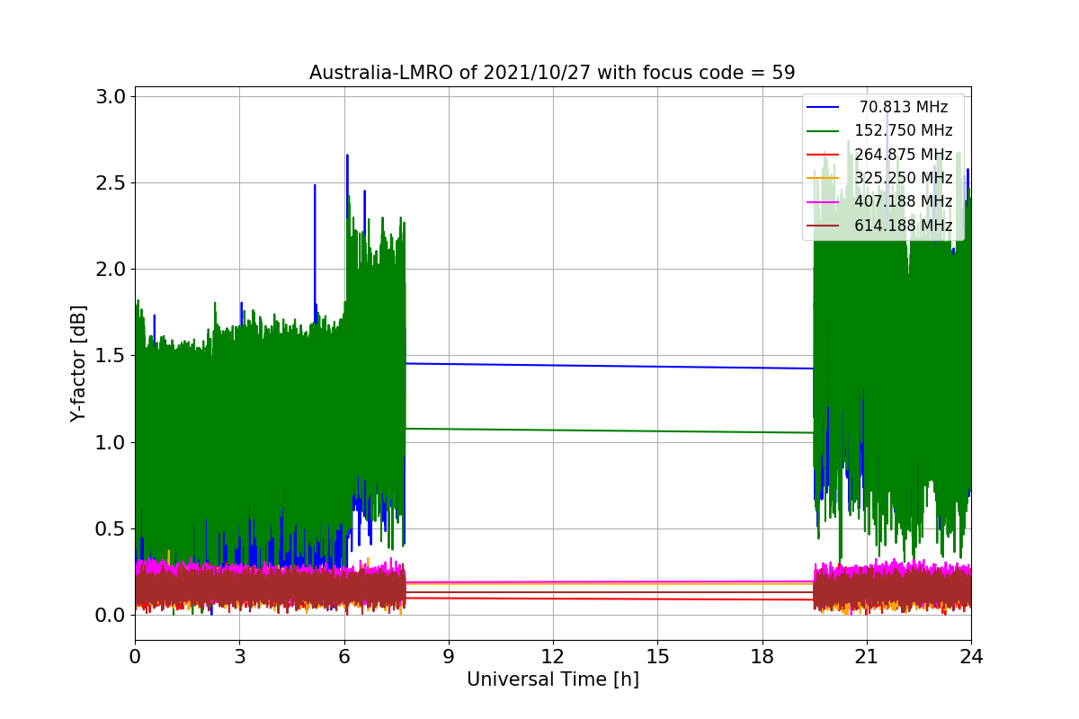Click the y-axis tick label 3.0
The width and height of the screenshot is (1079, 719).
111,97
